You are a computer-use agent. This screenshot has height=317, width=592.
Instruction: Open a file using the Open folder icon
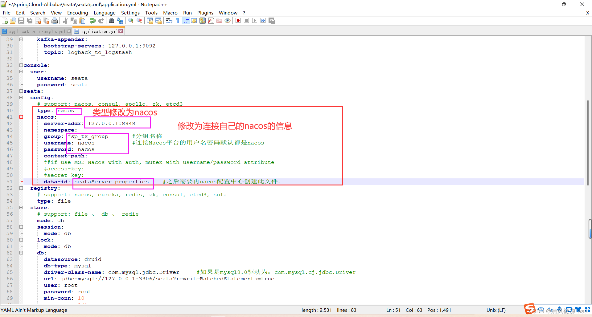pyautogui.click(x=13, y=21)
